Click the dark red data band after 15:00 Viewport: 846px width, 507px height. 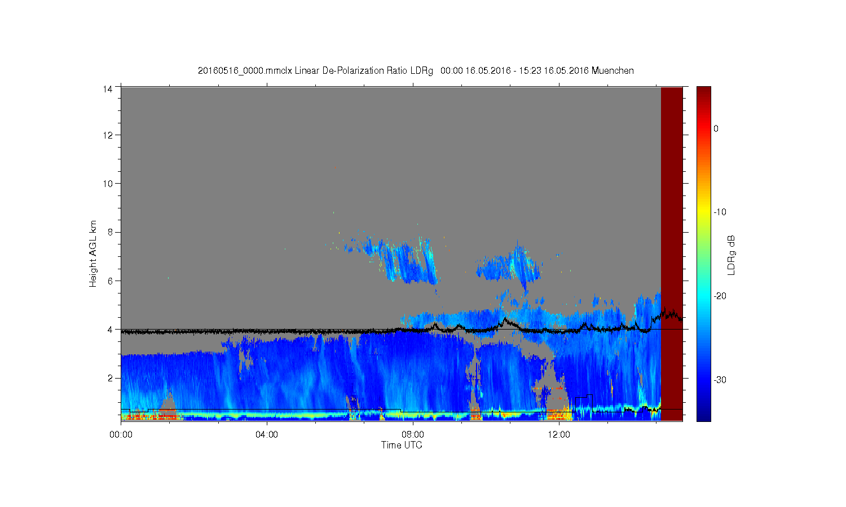tap(672, 253)
